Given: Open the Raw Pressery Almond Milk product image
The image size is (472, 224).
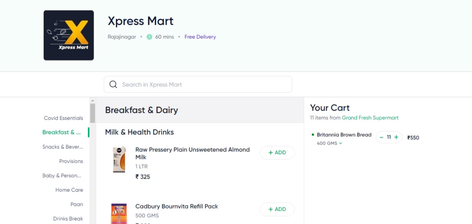Looking at the screenshot, I should tap(119, 160).
